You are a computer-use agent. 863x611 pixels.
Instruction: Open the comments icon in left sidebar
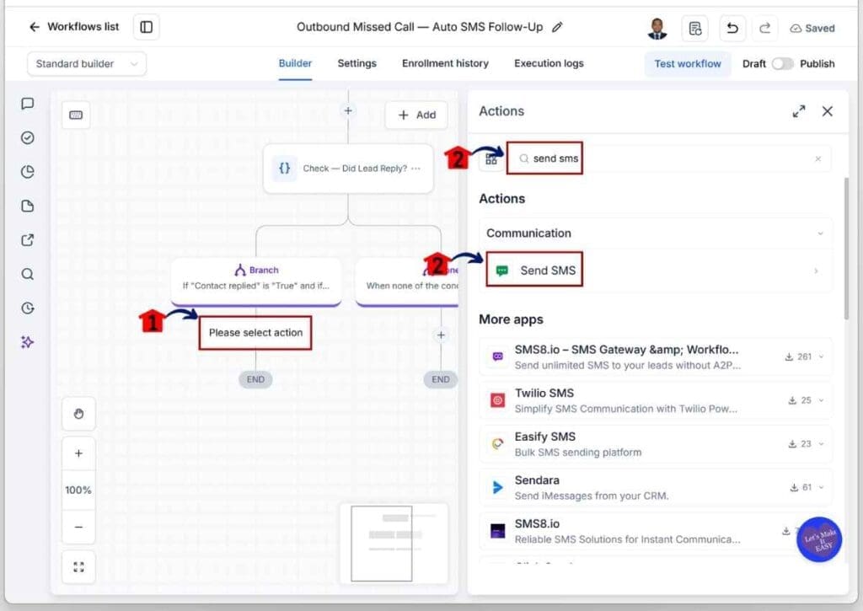click(x=28, y=104)
